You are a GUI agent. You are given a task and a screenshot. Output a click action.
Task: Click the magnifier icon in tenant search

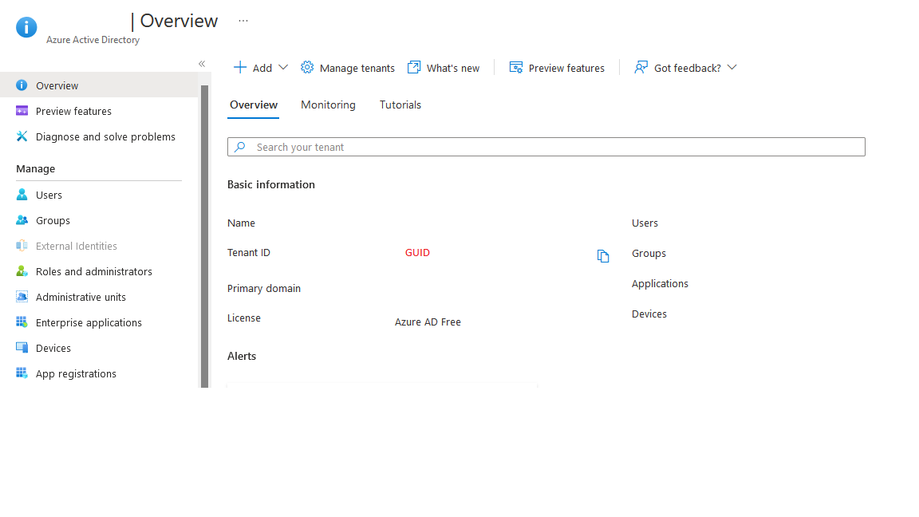click(239, 147)
